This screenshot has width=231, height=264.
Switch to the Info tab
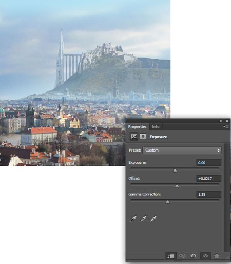click(x=156, y=127)
